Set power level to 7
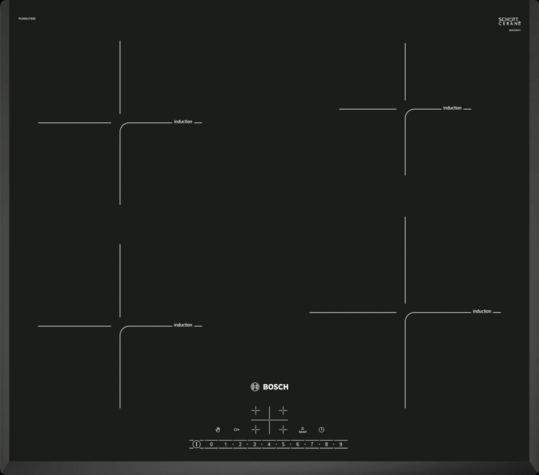Image resolution: width=539 pixels, height=475 pixels. 312,444
